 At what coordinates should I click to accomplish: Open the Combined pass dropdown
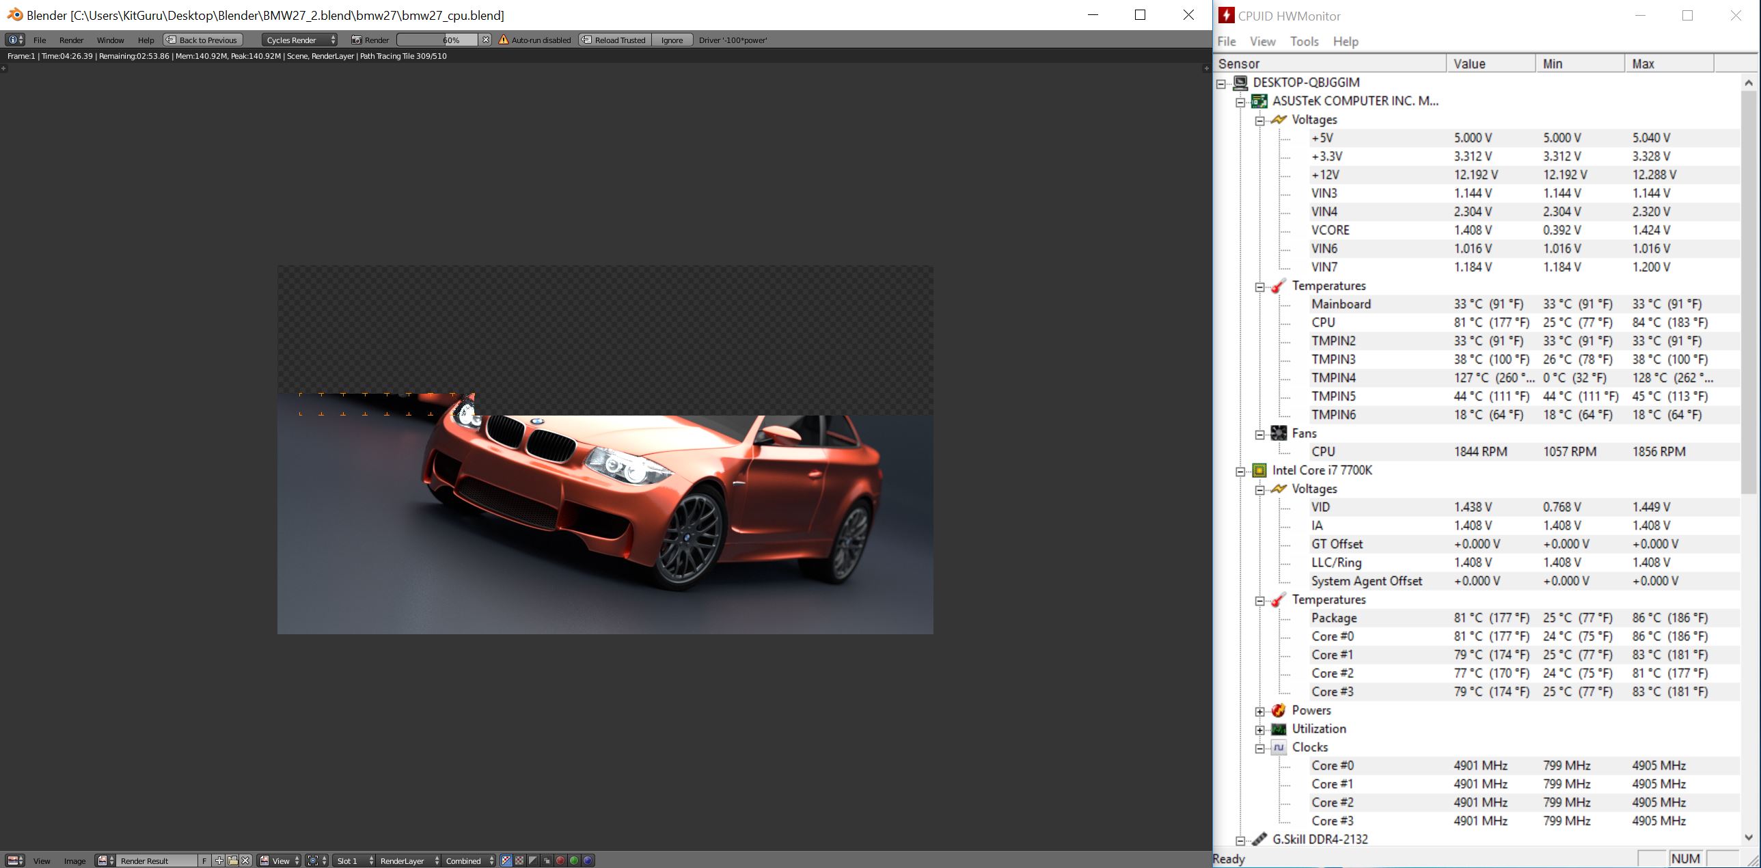(469, 860)
